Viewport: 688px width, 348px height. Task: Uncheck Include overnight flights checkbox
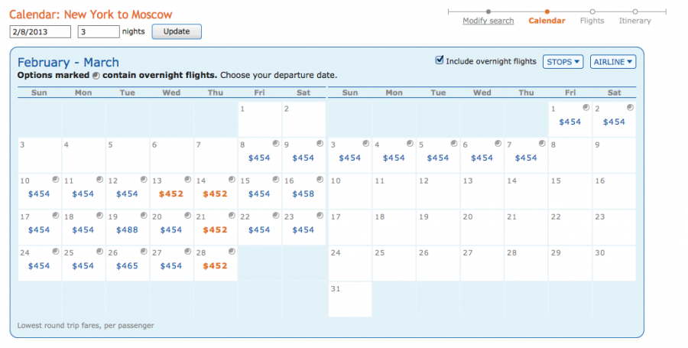439,60
